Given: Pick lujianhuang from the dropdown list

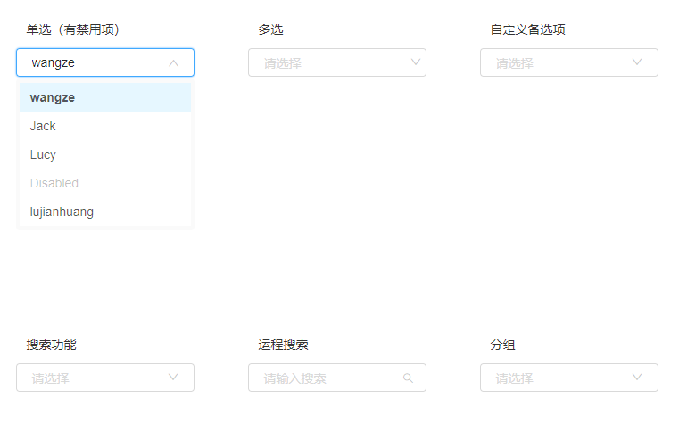Looking at the screenshot, I should [x=105, y=212].
